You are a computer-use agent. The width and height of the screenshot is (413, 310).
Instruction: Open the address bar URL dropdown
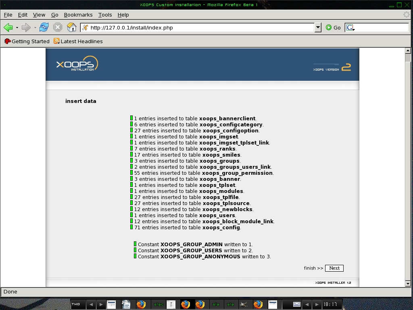click(318, 27)
